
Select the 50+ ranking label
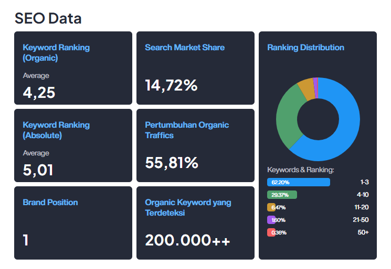363,232
